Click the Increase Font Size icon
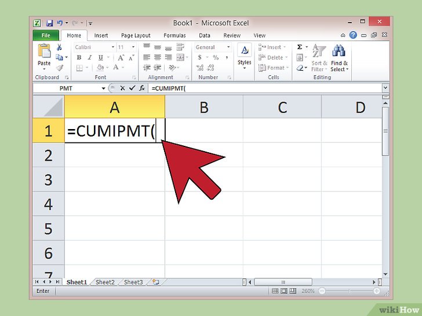This screenshot has width=422, height=316. coord(121,57)
